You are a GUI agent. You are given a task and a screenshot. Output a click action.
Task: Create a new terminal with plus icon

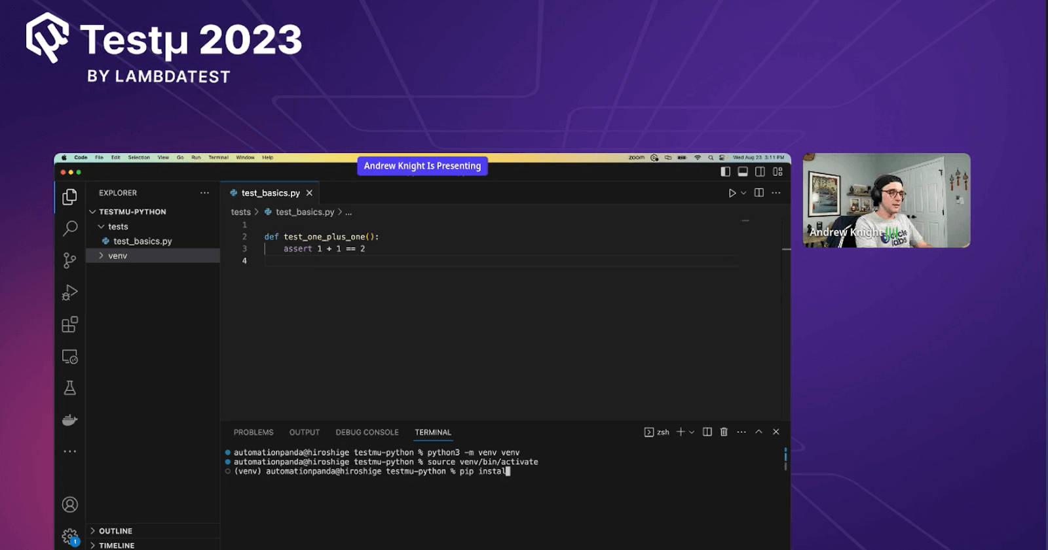click(681, 432)
